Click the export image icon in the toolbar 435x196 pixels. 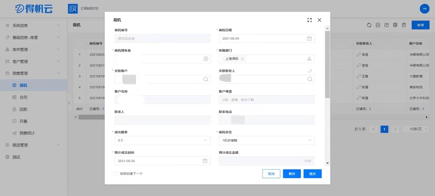(x=378, y=25)
